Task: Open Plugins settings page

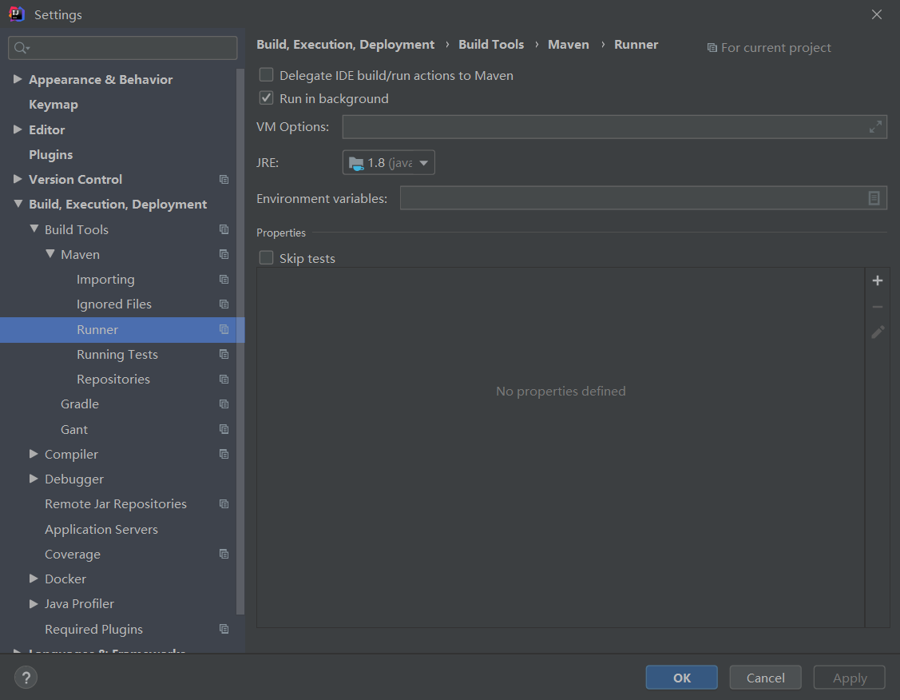Action: tap(51, 154)
